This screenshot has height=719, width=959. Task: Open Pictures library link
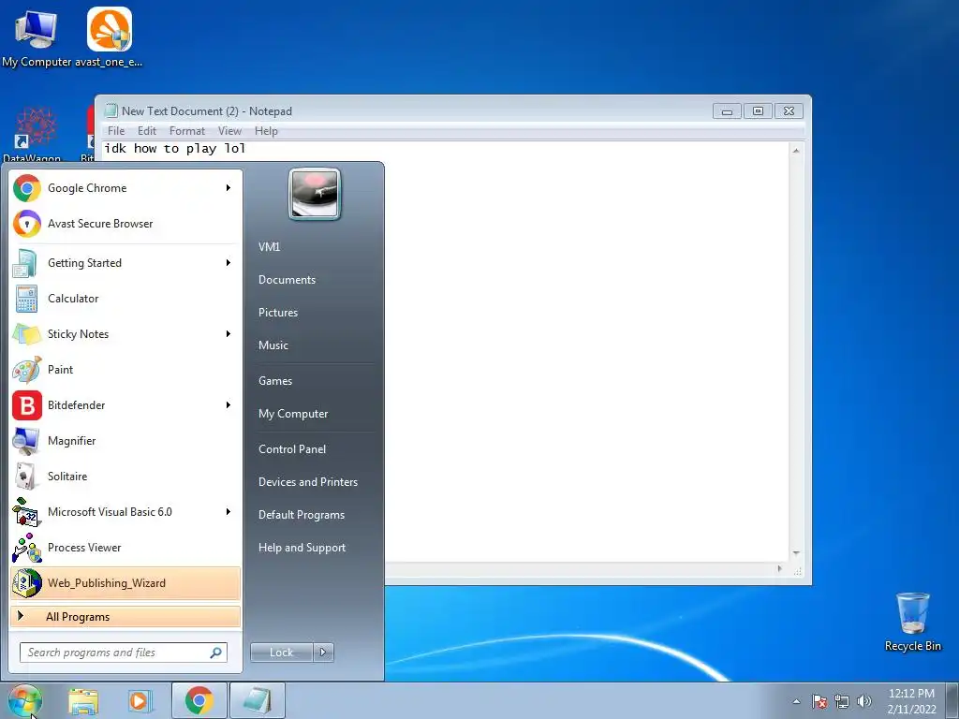point(278,313)
